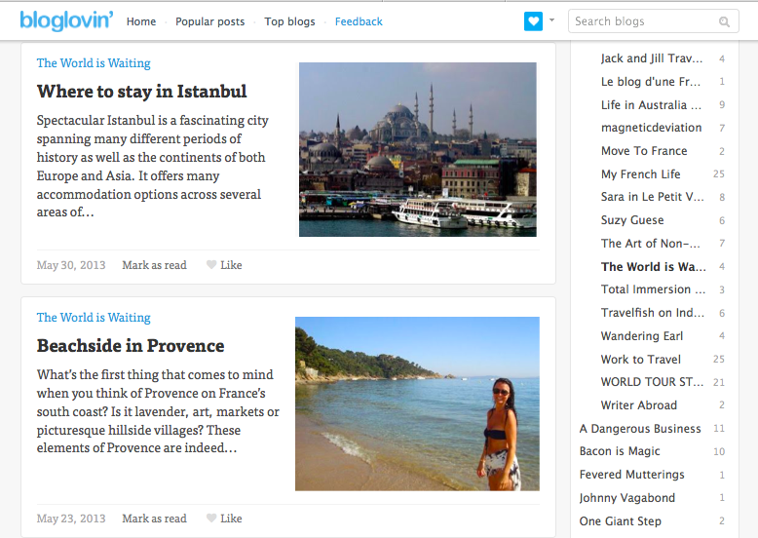Select My French Life in sidebar
758x538 pixels.
click(640, 174)
